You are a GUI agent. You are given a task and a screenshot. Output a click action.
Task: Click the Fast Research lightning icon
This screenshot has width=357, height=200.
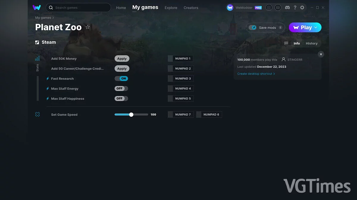(48, 79)
